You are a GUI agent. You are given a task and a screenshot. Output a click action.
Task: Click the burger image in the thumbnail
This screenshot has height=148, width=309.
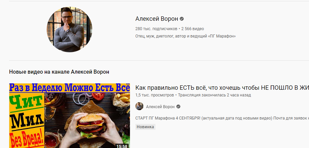91,125
